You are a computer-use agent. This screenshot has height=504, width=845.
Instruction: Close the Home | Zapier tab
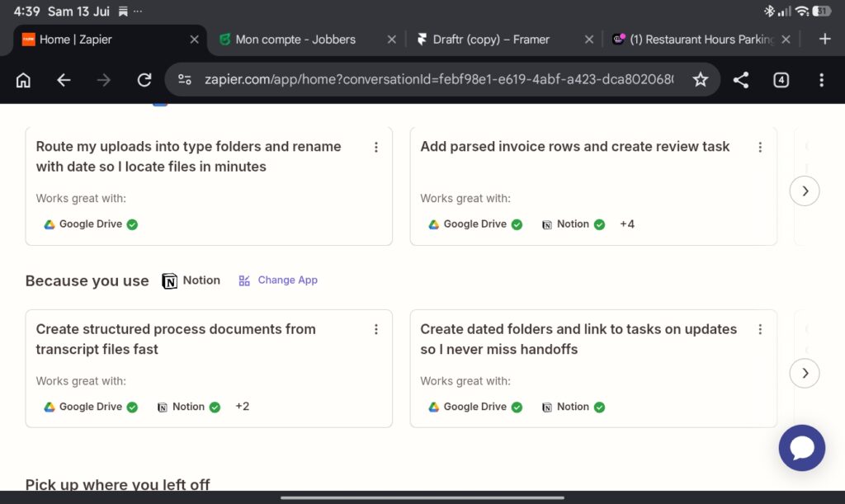(x=195, y=40)
